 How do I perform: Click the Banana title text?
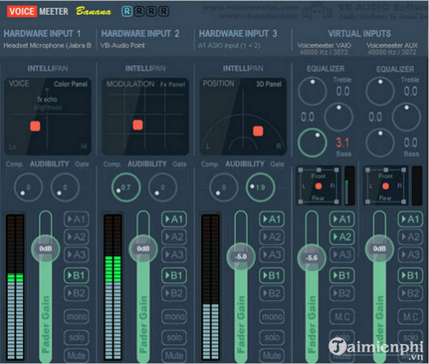tap(94, 11)
